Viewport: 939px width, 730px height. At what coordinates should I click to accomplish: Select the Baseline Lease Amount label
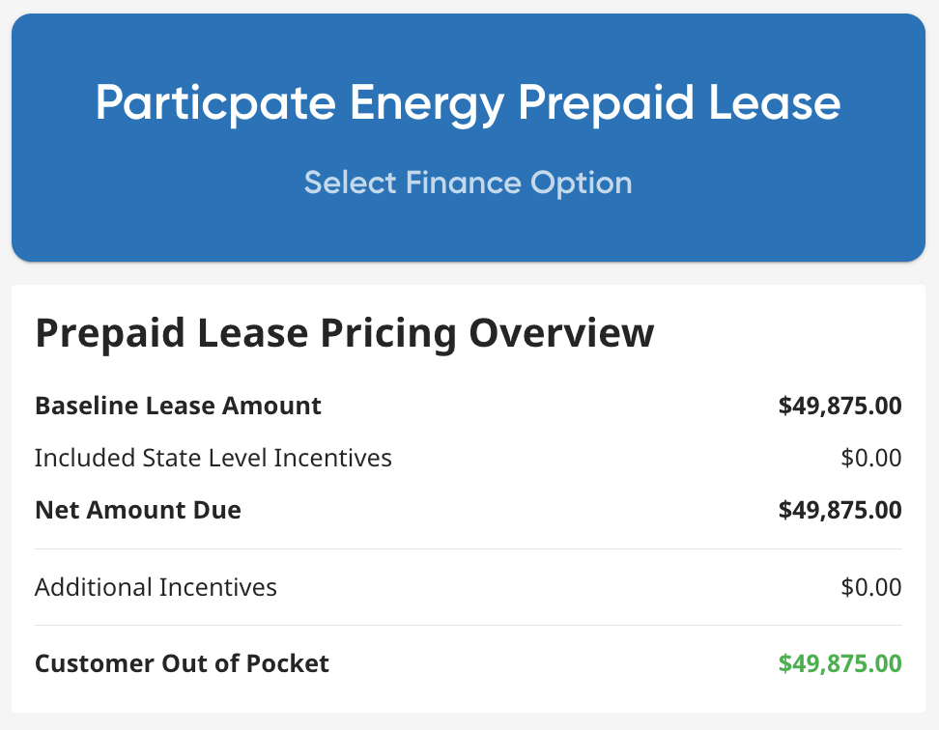(x=178, y=406)
